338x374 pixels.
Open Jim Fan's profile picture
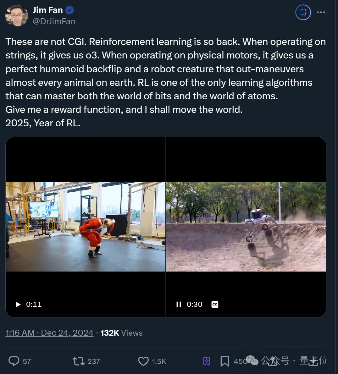(x=17, y=15)
